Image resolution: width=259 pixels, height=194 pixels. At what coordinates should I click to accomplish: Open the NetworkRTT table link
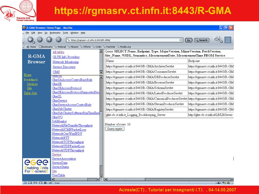click(x=61, y=138)
